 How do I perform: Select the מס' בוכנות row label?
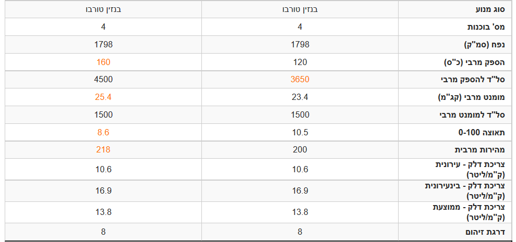486,27
